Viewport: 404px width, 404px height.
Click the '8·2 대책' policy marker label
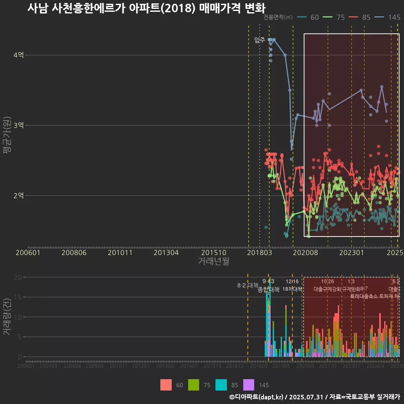(247, 285)
